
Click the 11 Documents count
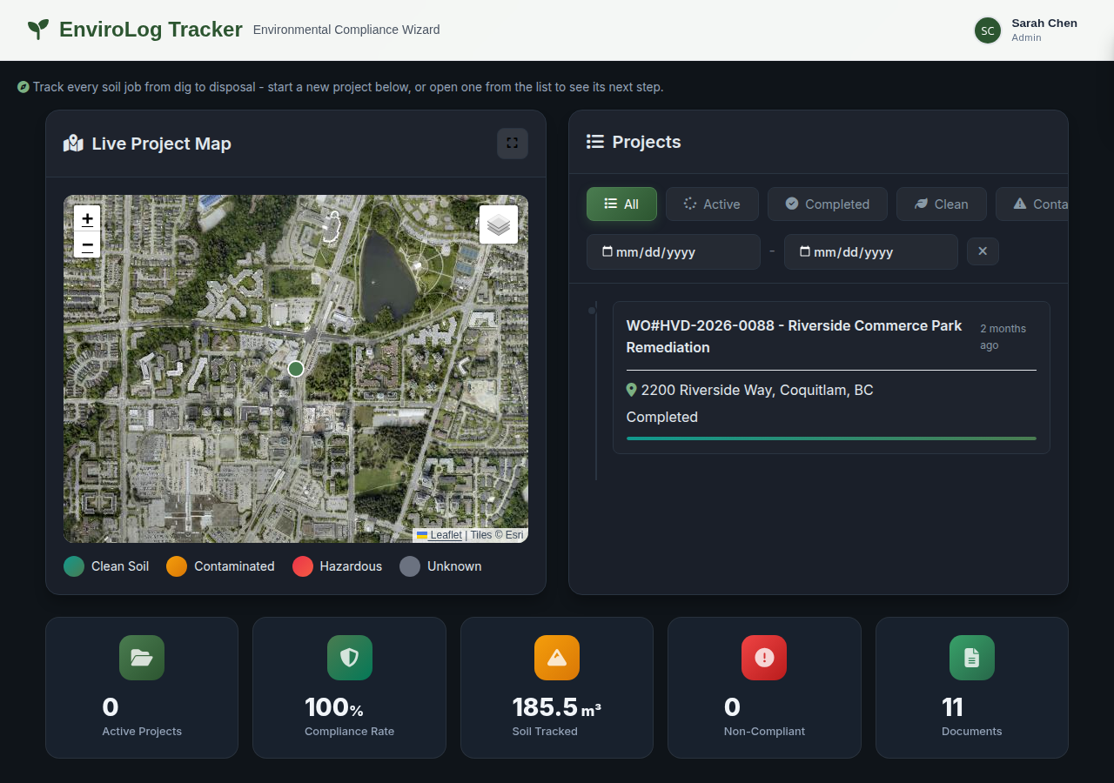coord(952,707)
